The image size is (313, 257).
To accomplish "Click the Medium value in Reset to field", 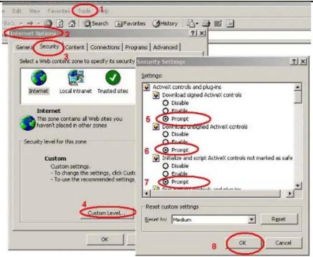I will tap(182, 220).
